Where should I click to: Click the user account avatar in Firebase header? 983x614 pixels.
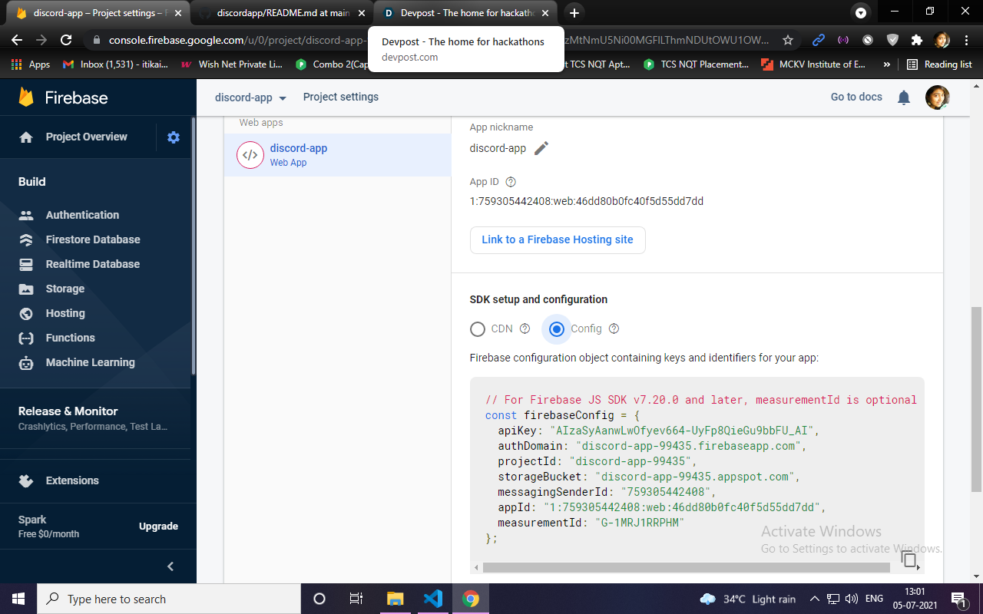pyautogui.click(x=938, y=97)
